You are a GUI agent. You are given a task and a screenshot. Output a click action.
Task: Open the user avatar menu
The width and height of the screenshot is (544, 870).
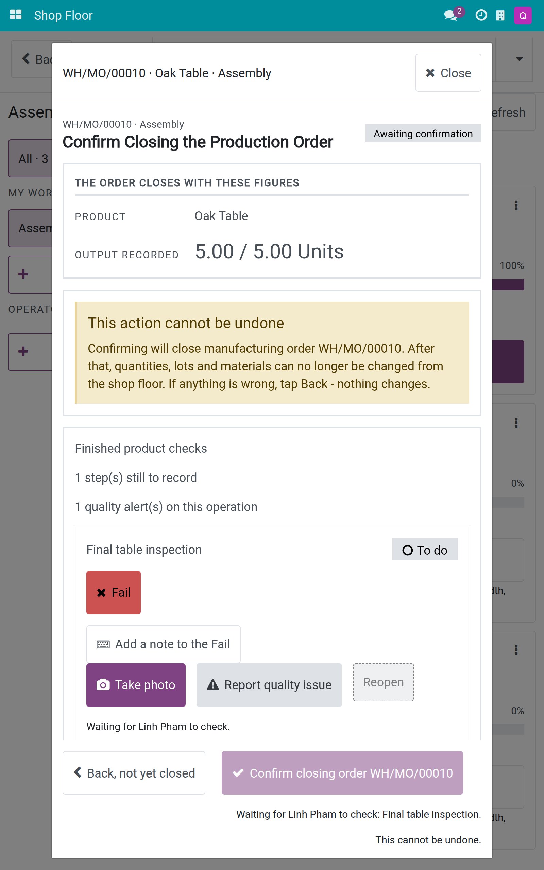point(523,15)
